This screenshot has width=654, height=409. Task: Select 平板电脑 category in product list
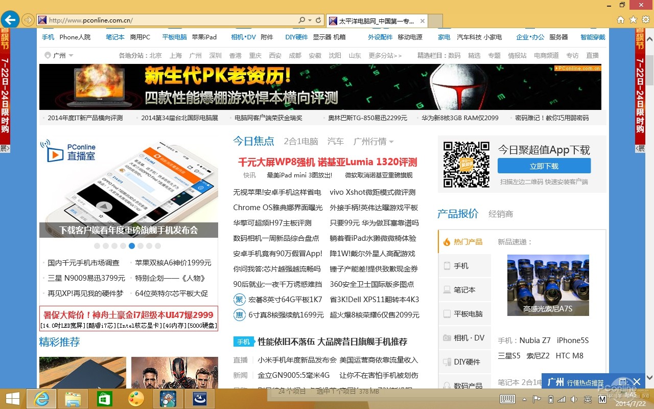click(465, 314)
